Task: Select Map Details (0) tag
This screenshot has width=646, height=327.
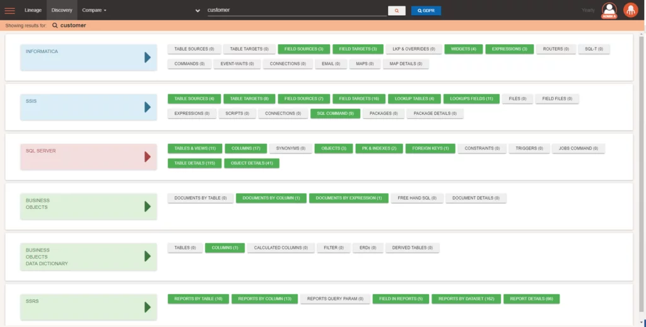Action: tap(406, 64)
